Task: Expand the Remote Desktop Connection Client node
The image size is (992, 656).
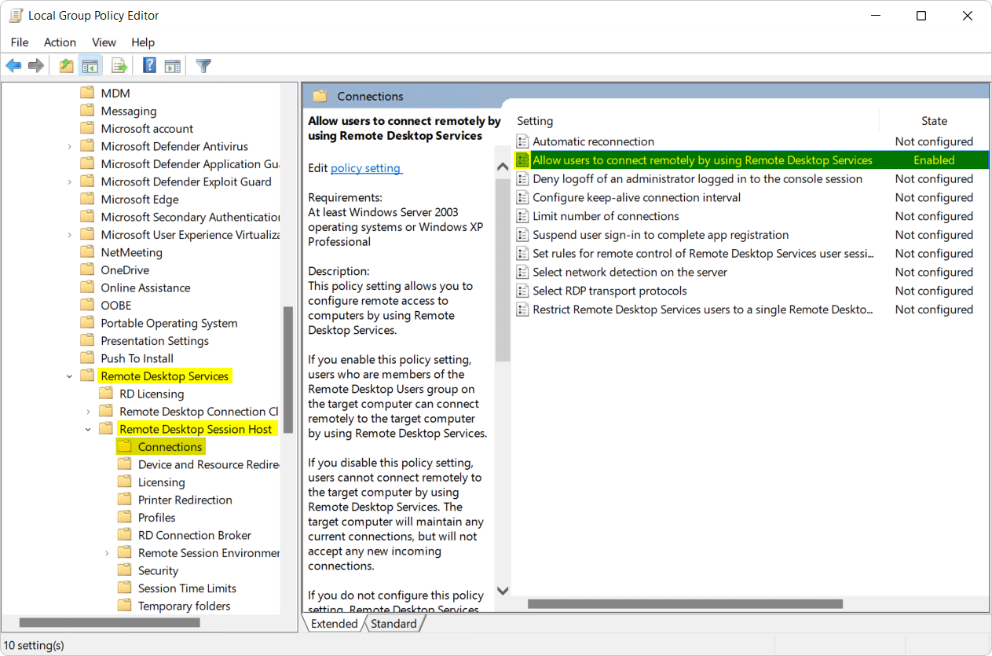Action: click(x=89, y=412)
